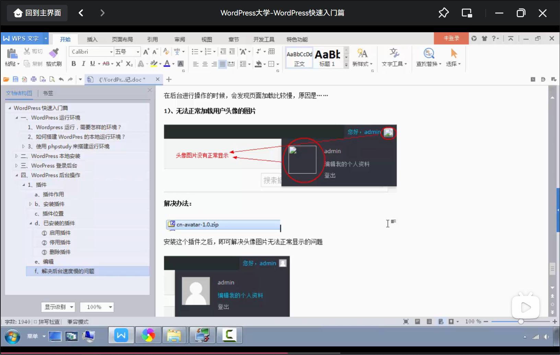Select f、解决后台速度慢的问题 in outline
Screen dimensions: 560x355
coord(88,271)
